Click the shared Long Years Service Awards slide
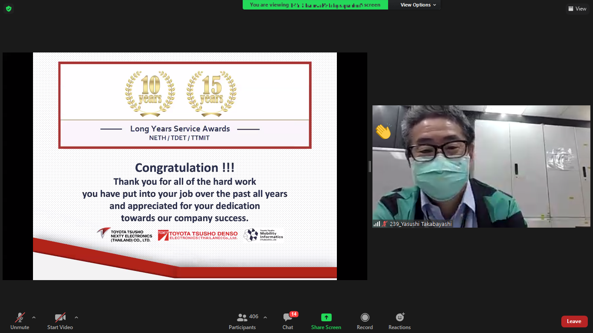Image resolution: width=593 pixels, height=333 pixels. (x=184, y=166)
